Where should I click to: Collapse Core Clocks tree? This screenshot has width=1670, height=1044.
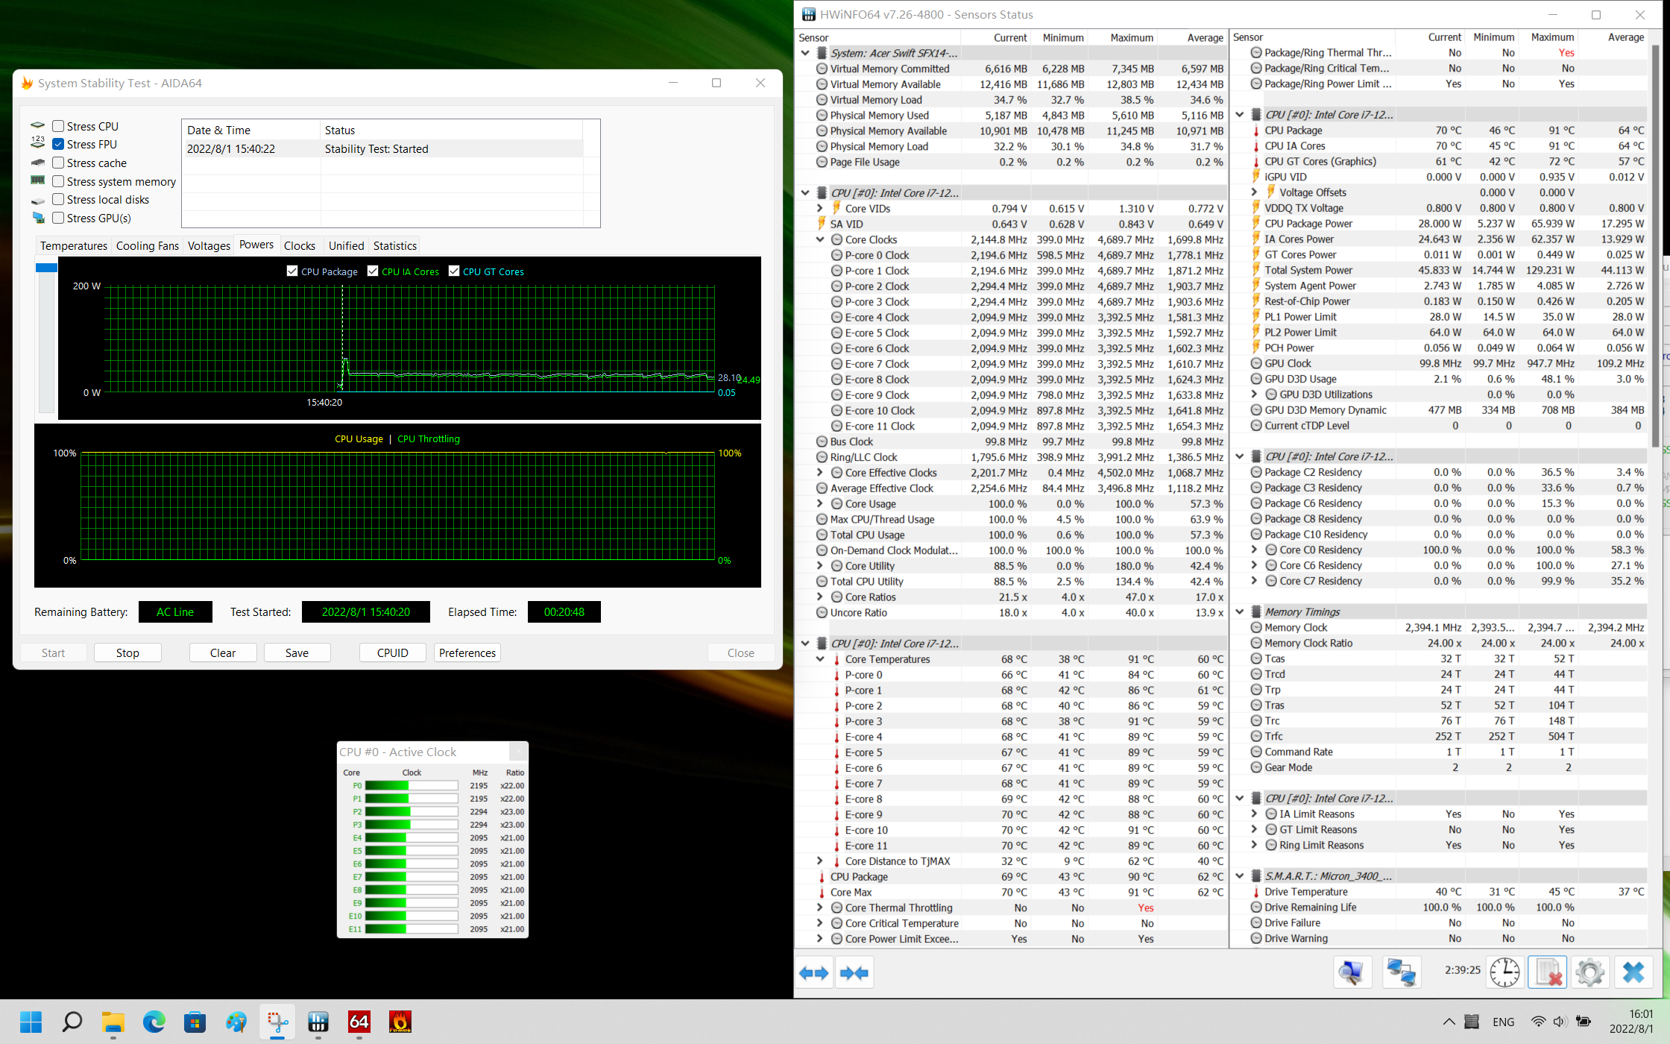click(x=820, y=239)
